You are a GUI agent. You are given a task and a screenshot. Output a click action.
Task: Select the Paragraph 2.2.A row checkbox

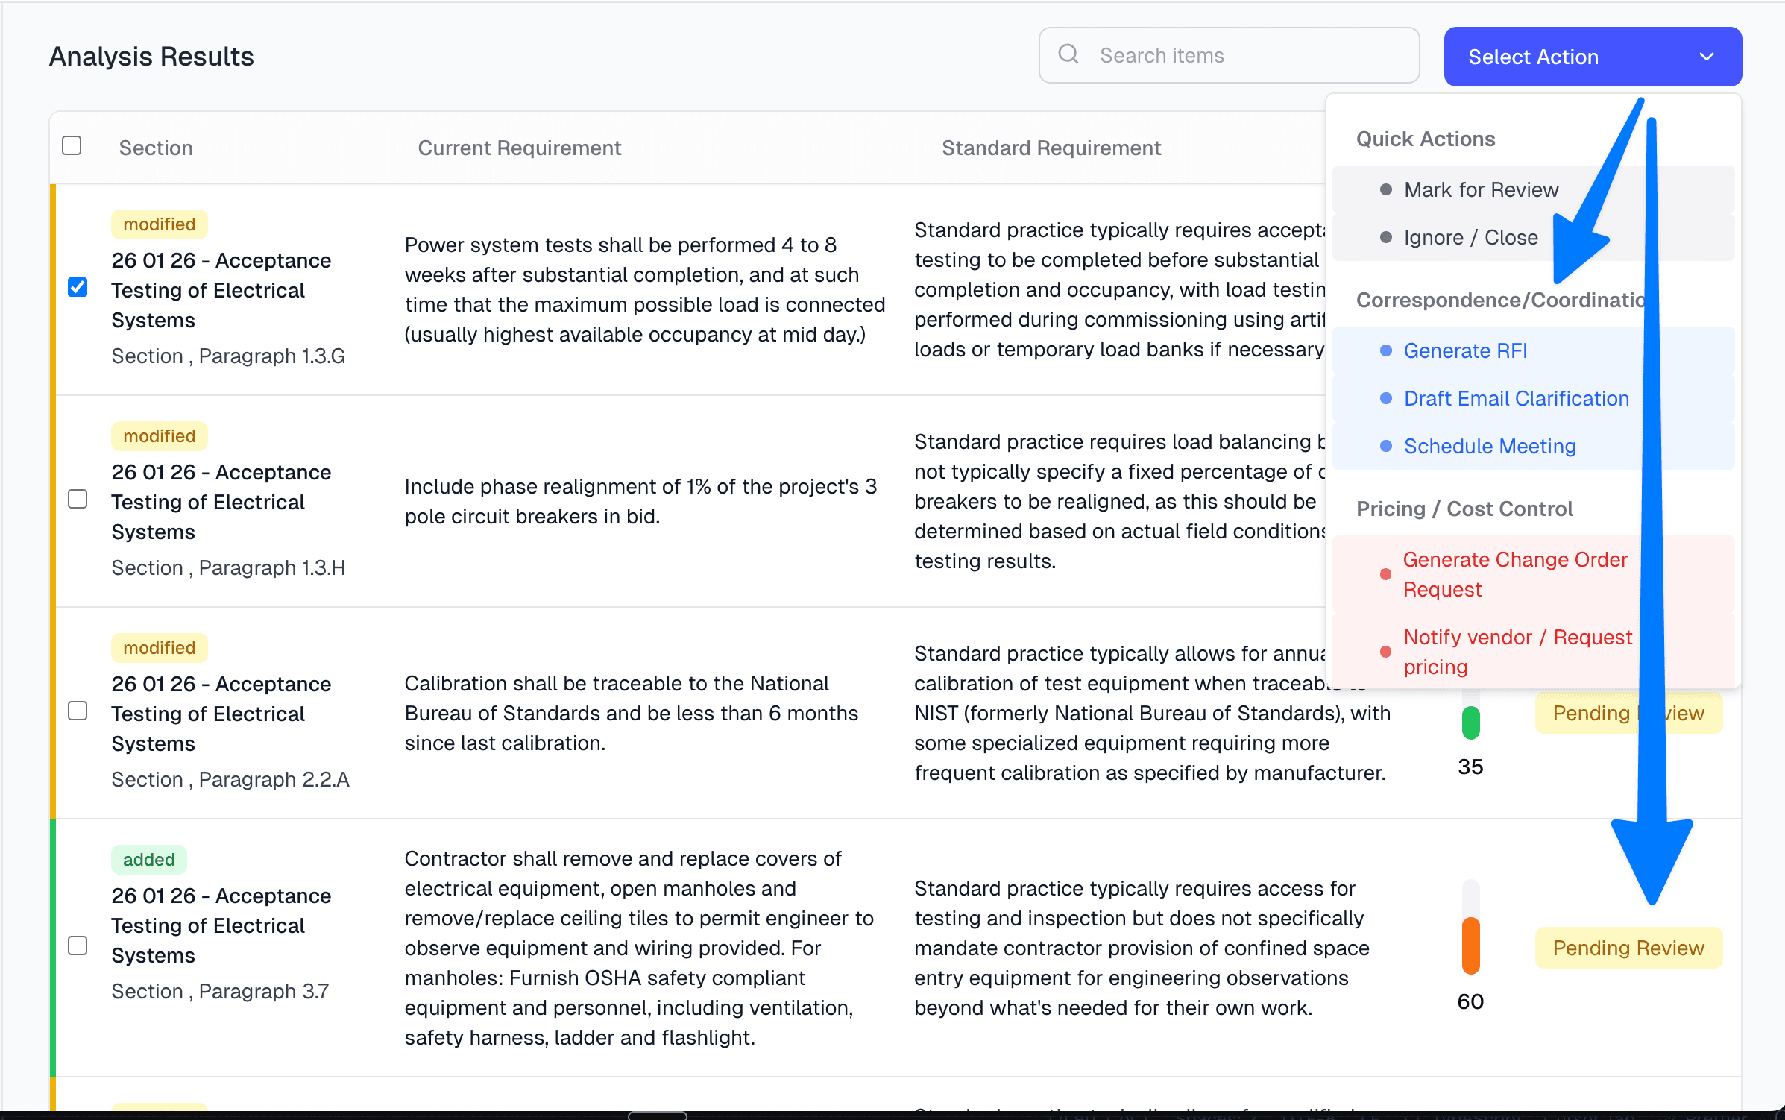tap(78, 711)
